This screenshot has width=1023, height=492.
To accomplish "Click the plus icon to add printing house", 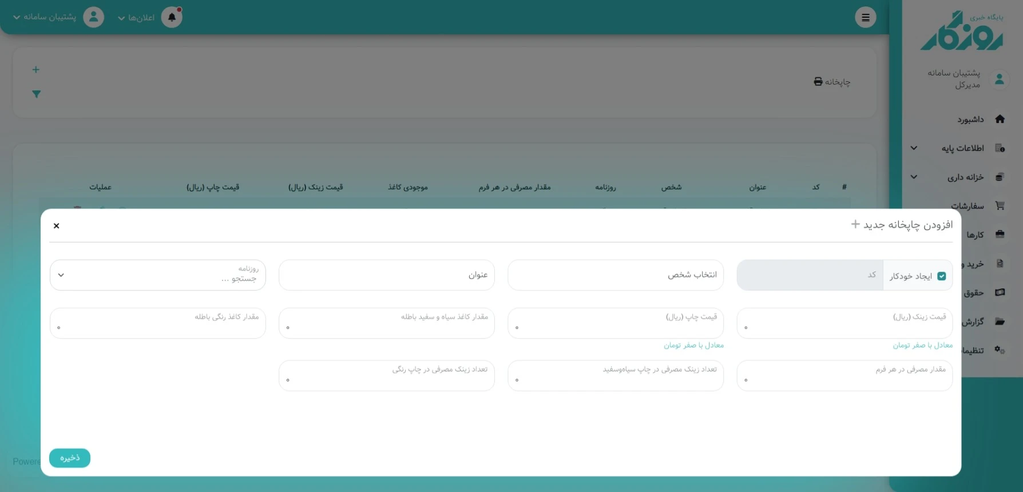I will (36, 70).
